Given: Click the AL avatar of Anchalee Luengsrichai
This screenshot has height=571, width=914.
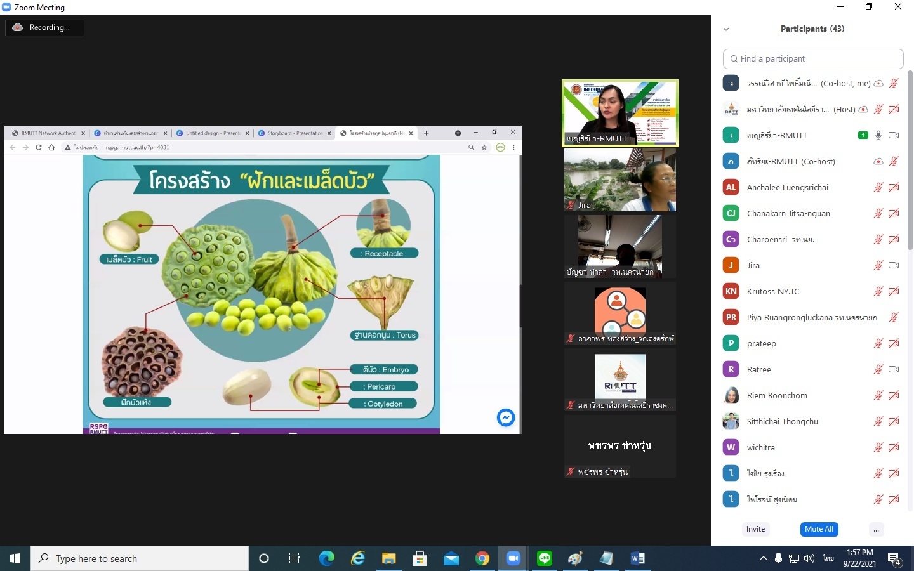Looking at the screenshot, I should 731,187.
